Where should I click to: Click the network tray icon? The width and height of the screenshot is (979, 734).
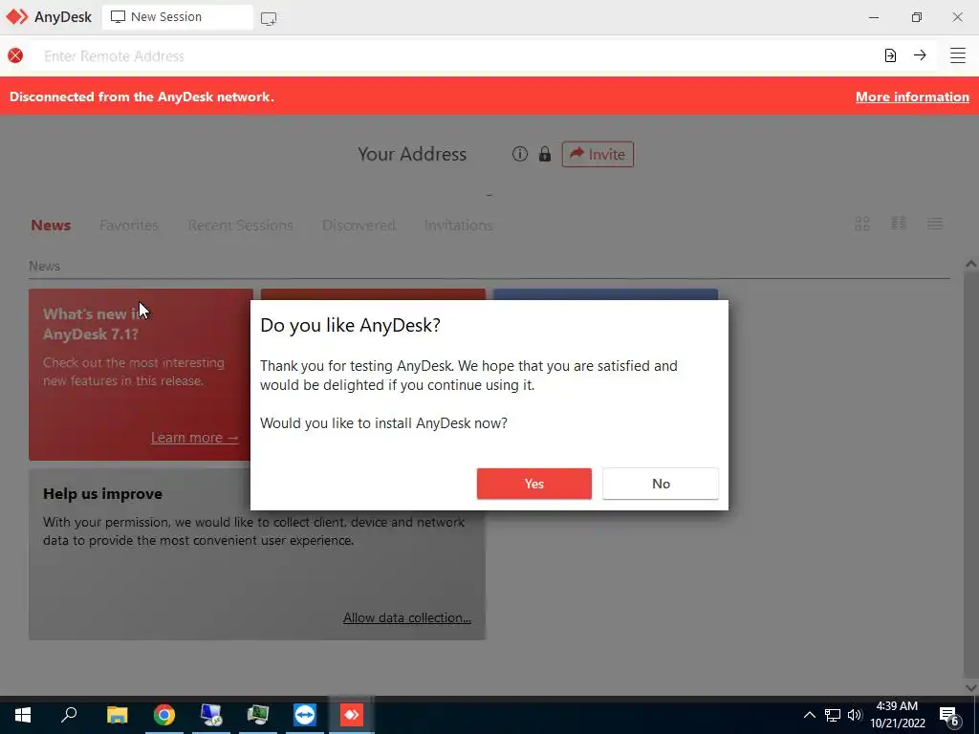(833, 715)
